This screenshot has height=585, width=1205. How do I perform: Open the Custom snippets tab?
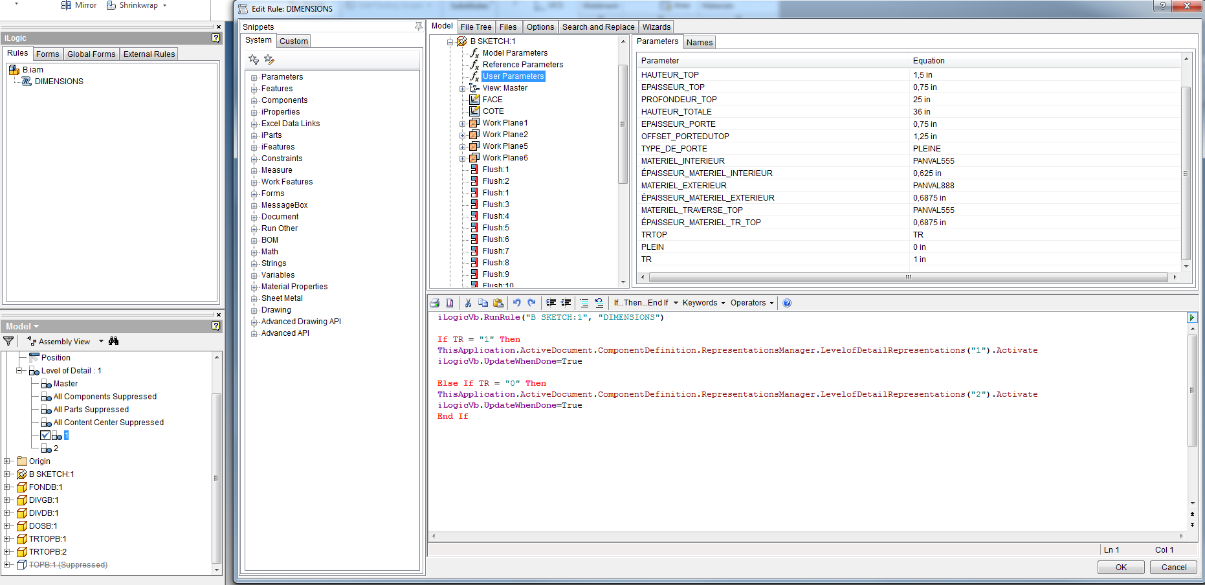[293, 41]
